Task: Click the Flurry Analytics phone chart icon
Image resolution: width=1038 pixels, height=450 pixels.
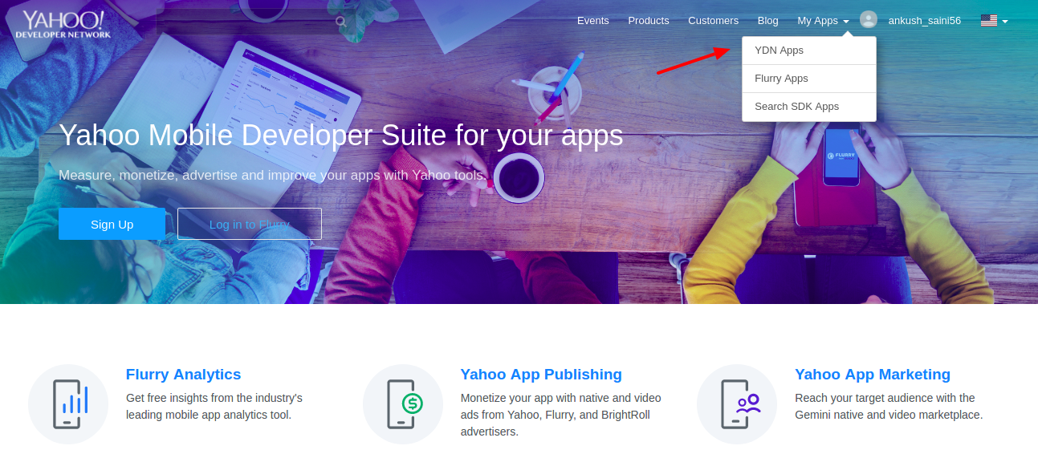Action: (x=68, y=403)
